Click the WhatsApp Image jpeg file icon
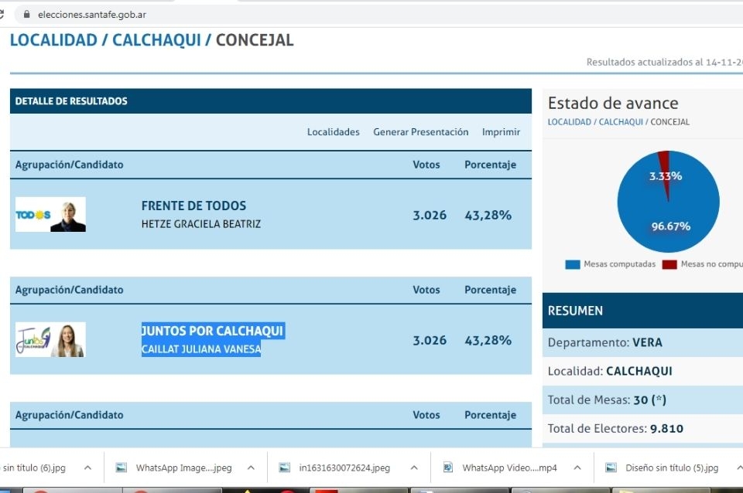The width and height of the screenshot is (743, 493). (x=121, y=467)
